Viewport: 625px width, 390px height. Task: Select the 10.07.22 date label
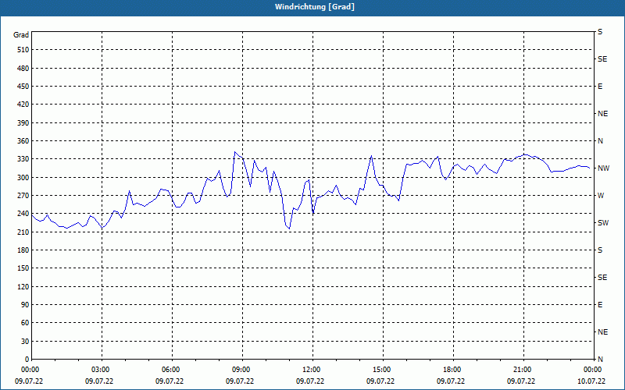[x=591, y=381]
